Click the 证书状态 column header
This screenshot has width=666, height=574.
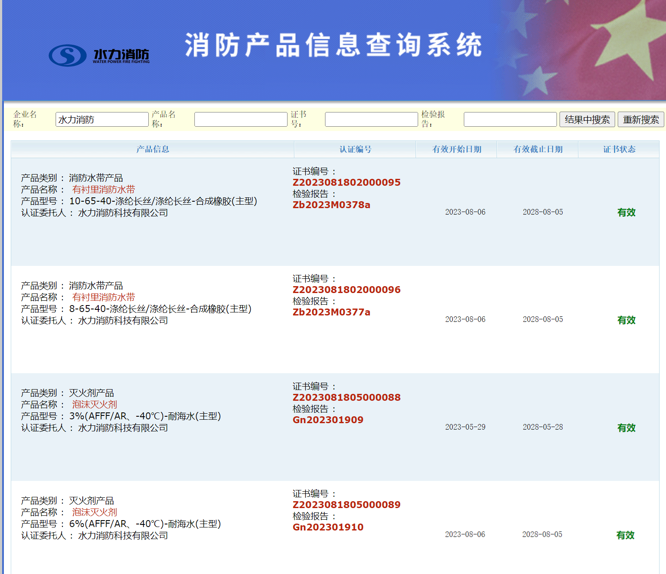tap(619, 149)
